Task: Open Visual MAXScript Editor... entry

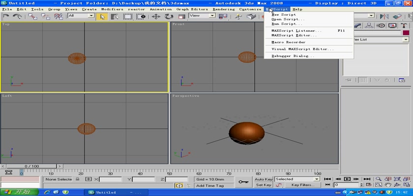Action: click(x=303, y=49)
